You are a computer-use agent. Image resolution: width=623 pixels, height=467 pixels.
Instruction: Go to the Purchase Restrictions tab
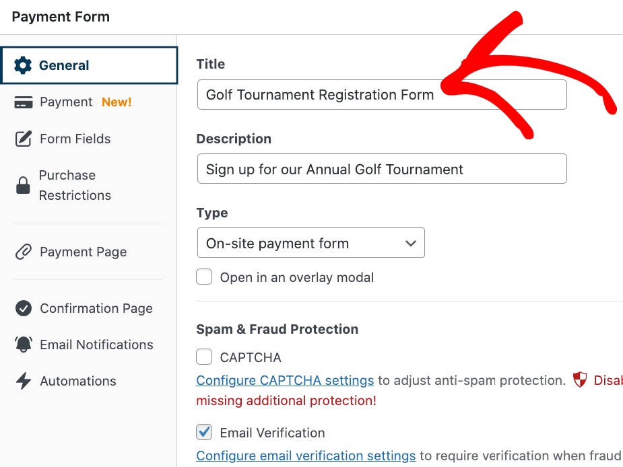tap(75, 185)
